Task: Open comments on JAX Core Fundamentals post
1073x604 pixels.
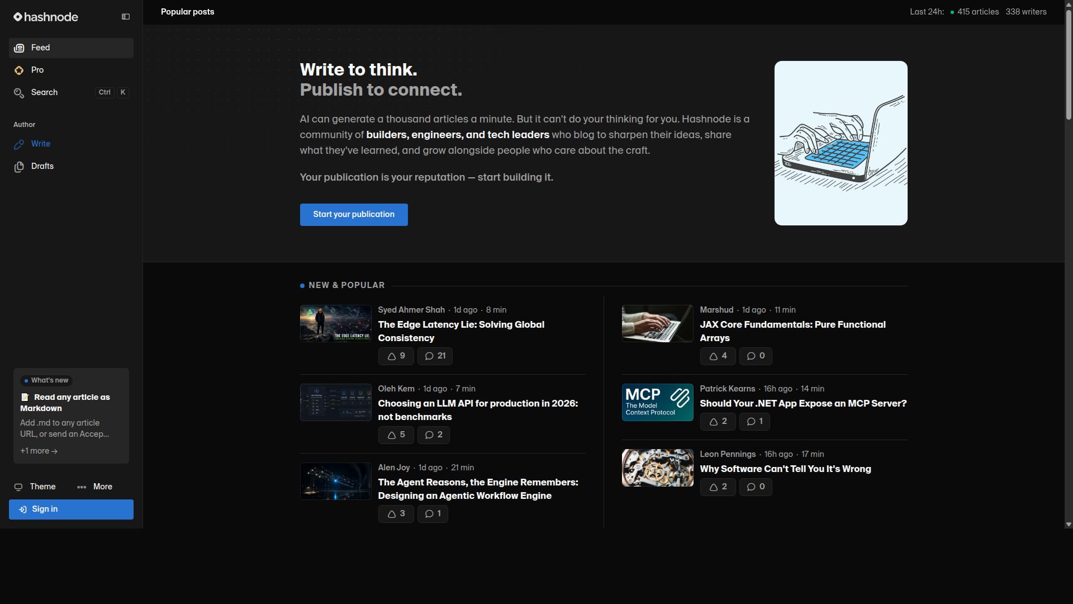Action: point(756,356)
